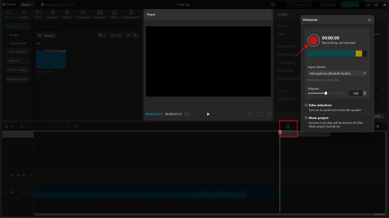
Task: Click the Proxy help question icon
Action: [x=383, y=90]
